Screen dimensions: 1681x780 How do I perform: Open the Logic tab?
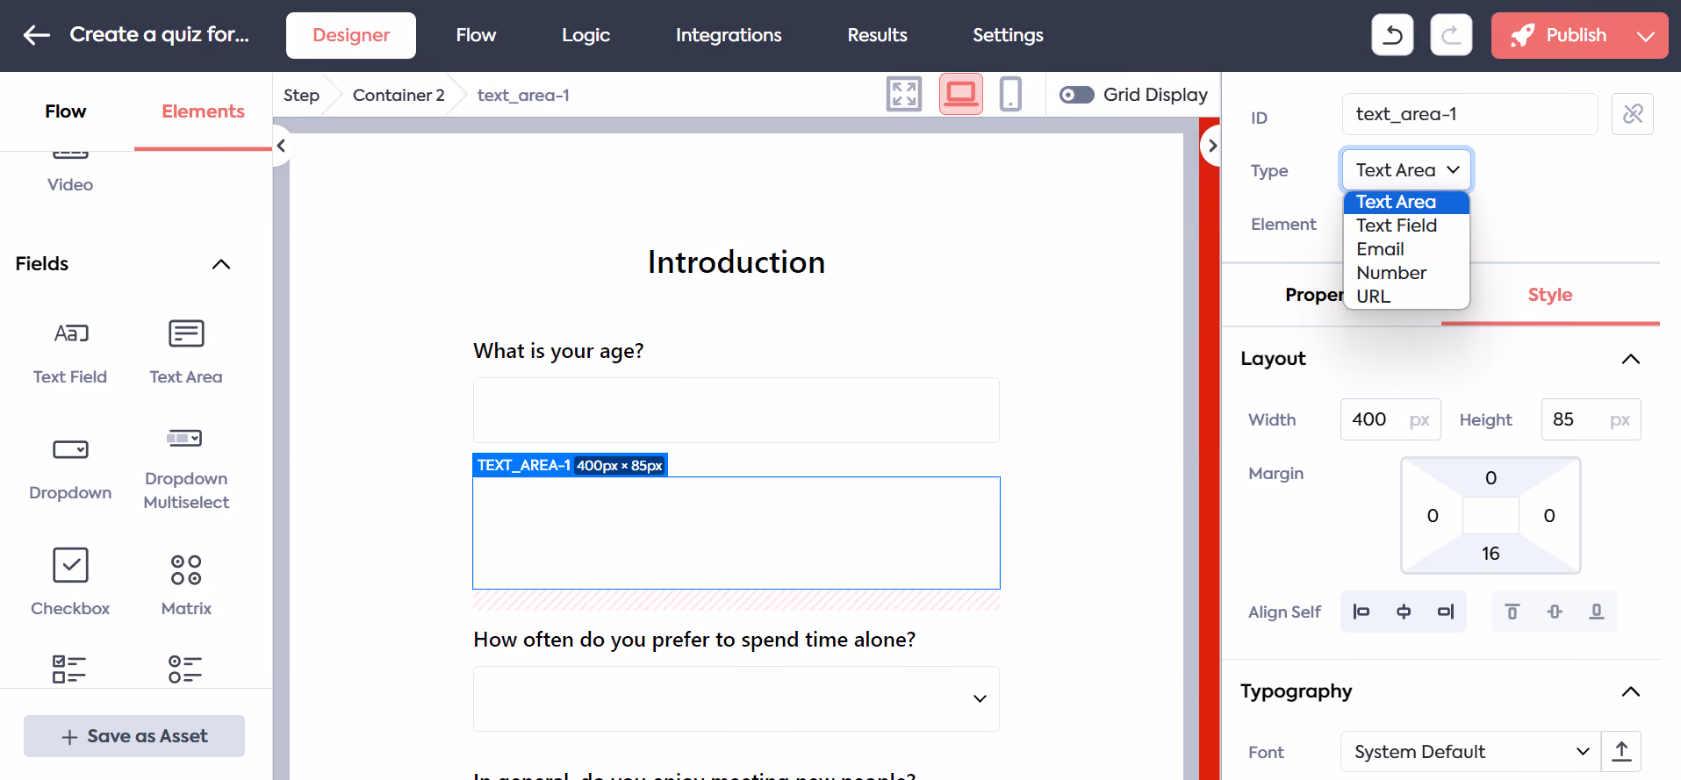pyautogui.click(x=585, y=35)
